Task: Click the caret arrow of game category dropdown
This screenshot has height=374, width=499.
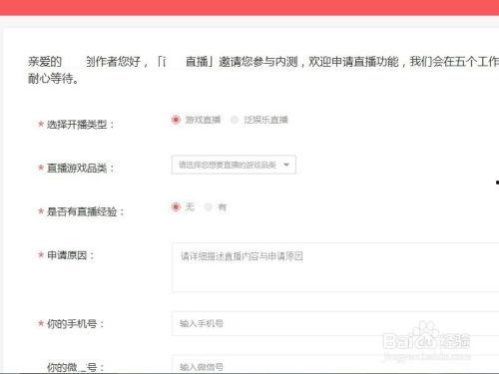Action: click(x=286, y=165)
